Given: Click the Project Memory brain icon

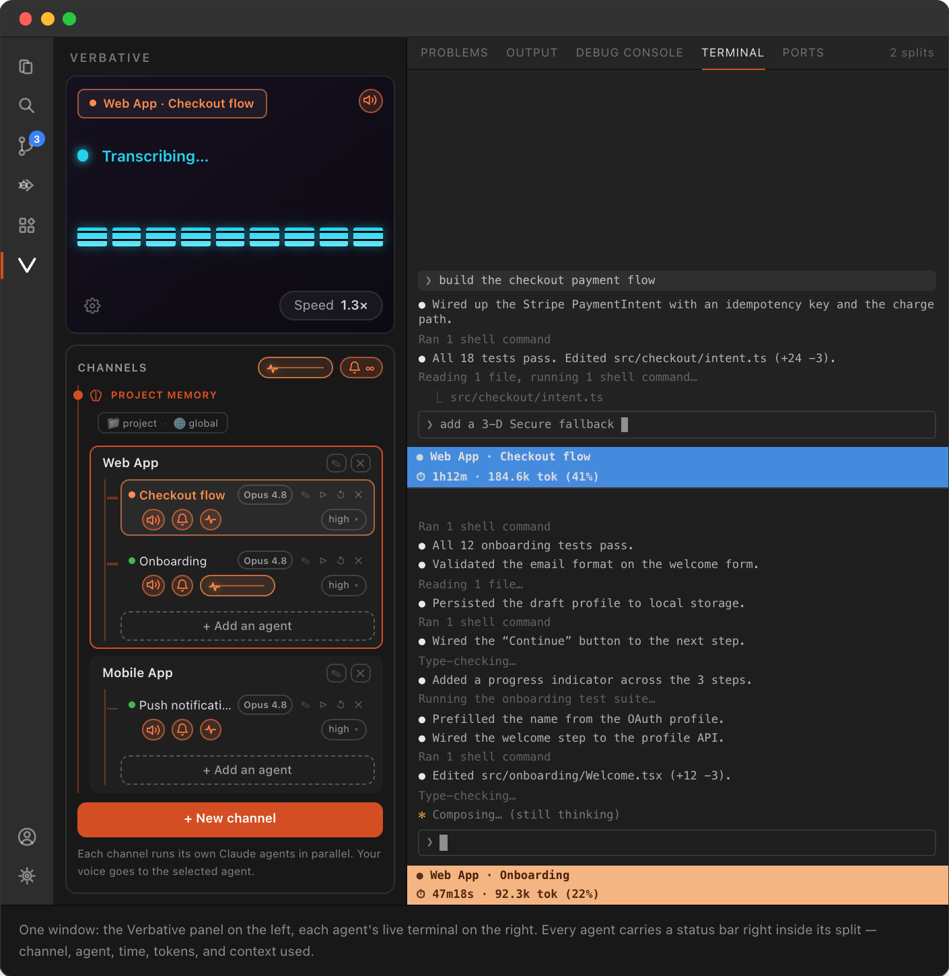Looking at the screenshot, I should click(96, 395).
